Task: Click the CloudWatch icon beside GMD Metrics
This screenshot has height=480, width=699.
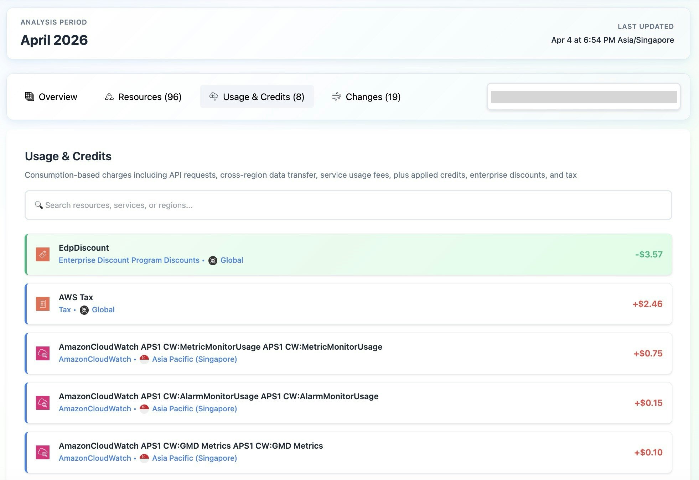Action: 43,452
